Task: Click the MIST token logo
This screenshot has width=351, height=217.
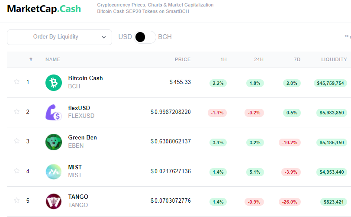Action: click(54, 172)
